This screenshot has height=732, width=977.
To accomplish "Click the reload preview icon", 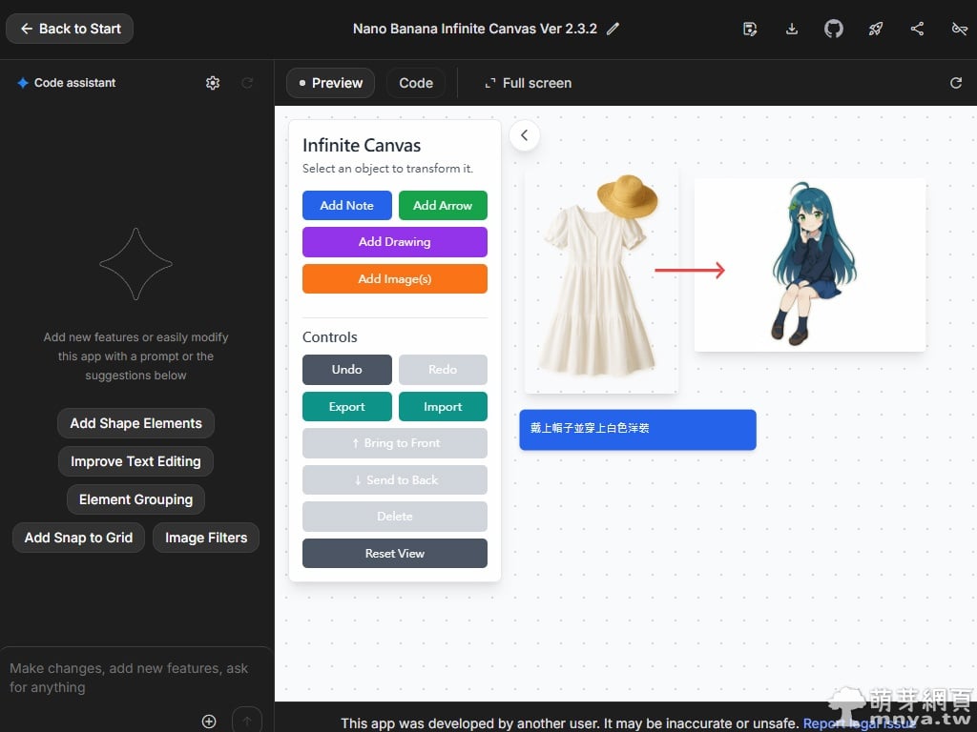I will [956, 83].
